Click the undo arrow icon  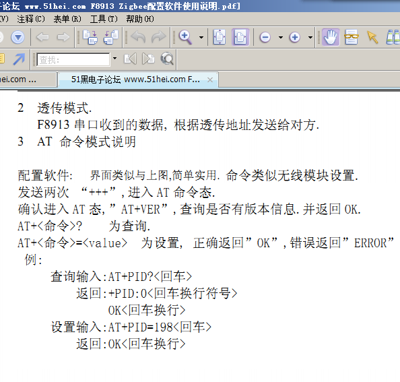coord(138,37)
